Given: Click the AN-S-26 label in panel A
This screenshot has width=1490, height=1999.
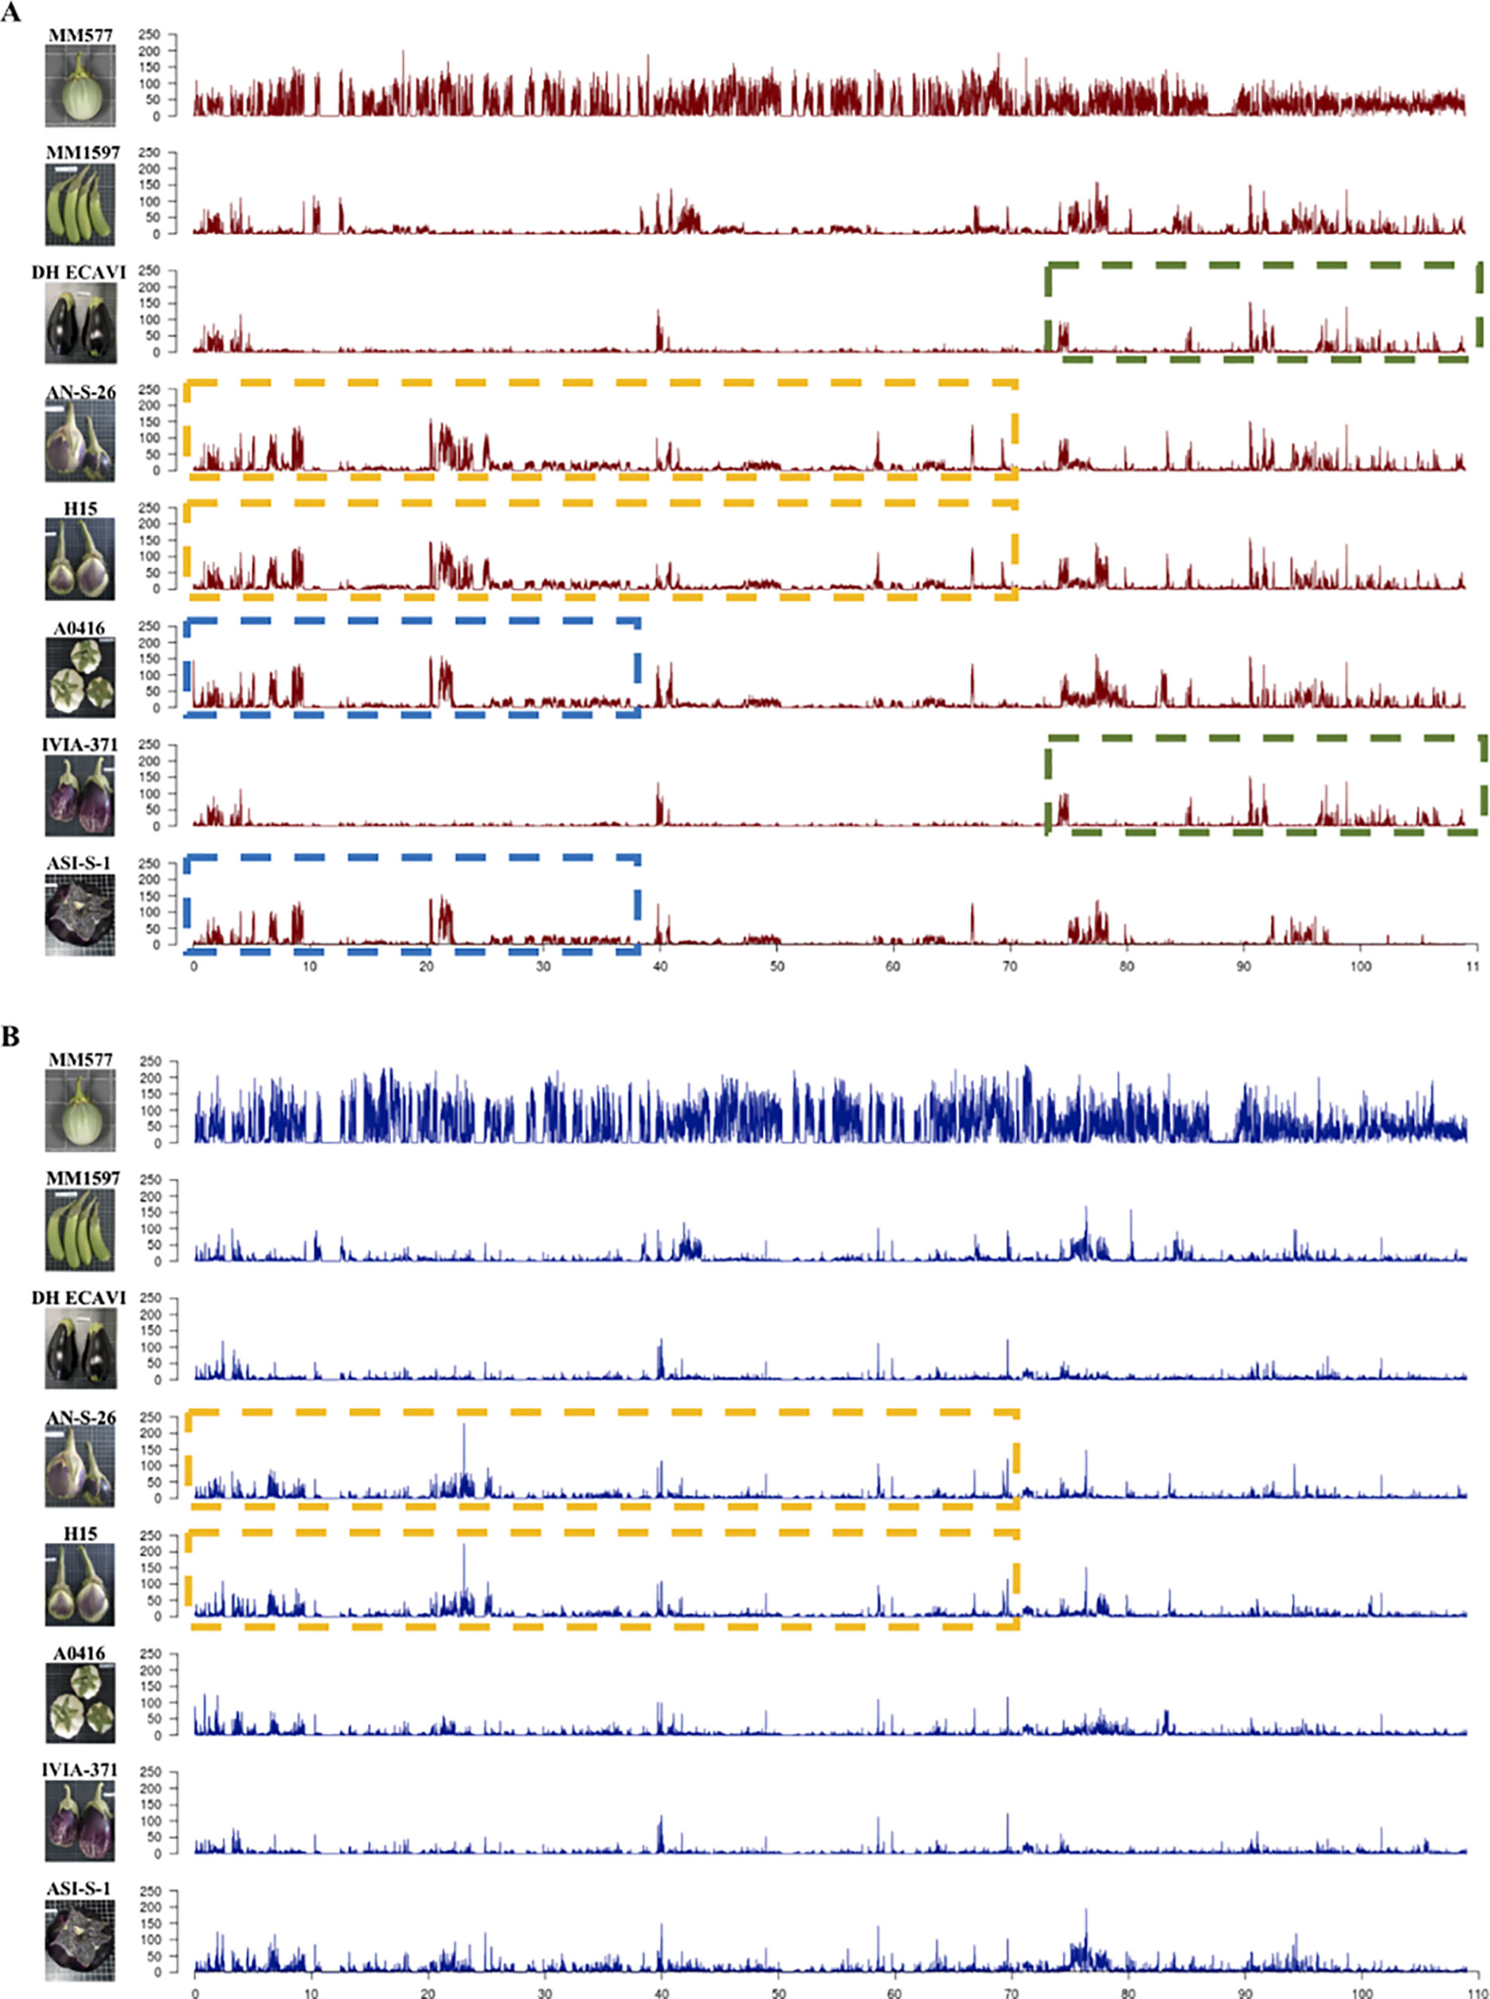Looking at the screenshot, I should [81, 392].
